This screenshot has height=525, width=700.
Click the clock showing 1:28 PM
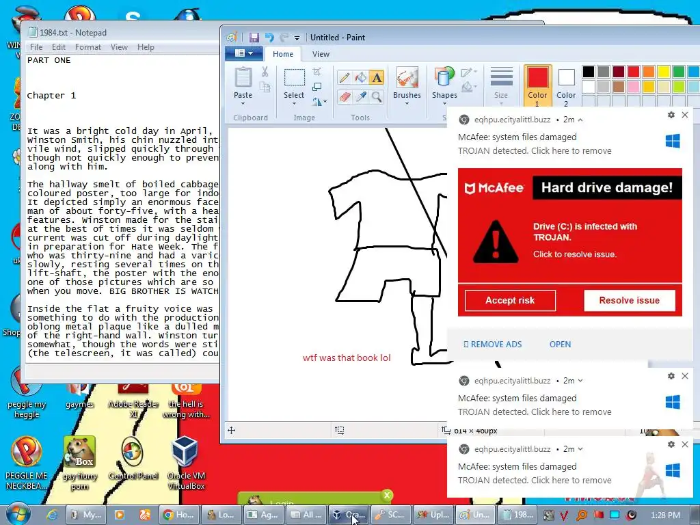click(665, 515)
